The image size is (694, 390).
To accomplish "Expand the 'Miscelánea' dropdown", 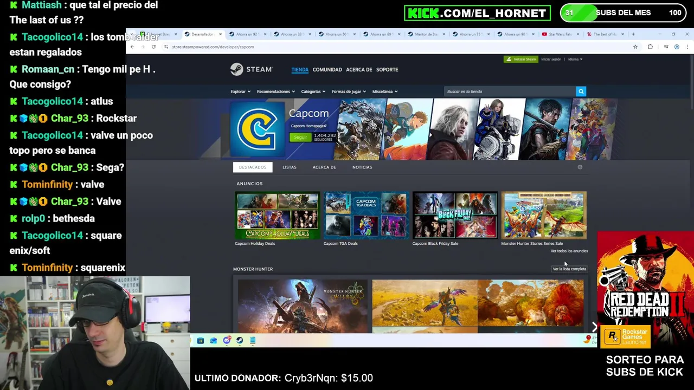I will (x=384, y=92).
